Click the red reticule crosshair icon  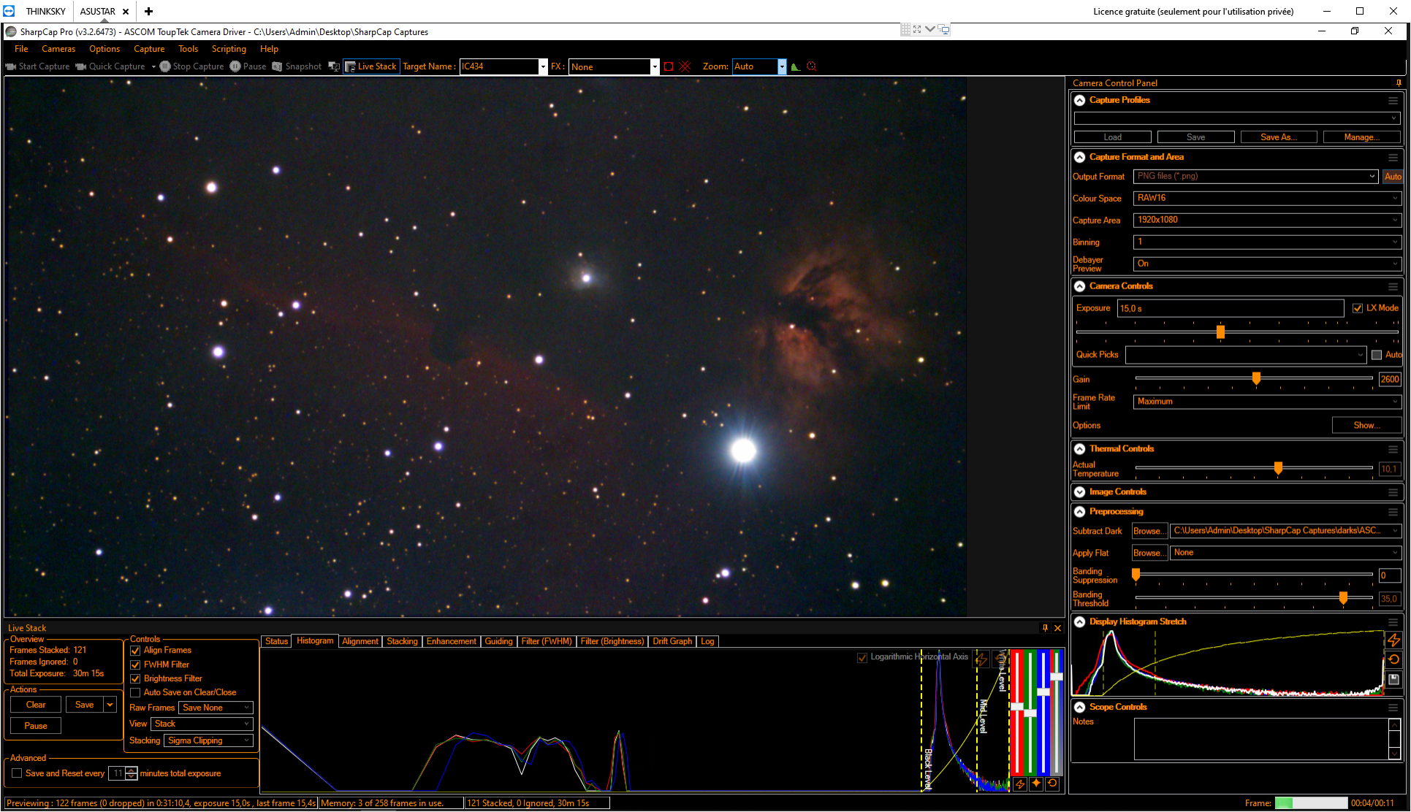(x=685, y=66)
